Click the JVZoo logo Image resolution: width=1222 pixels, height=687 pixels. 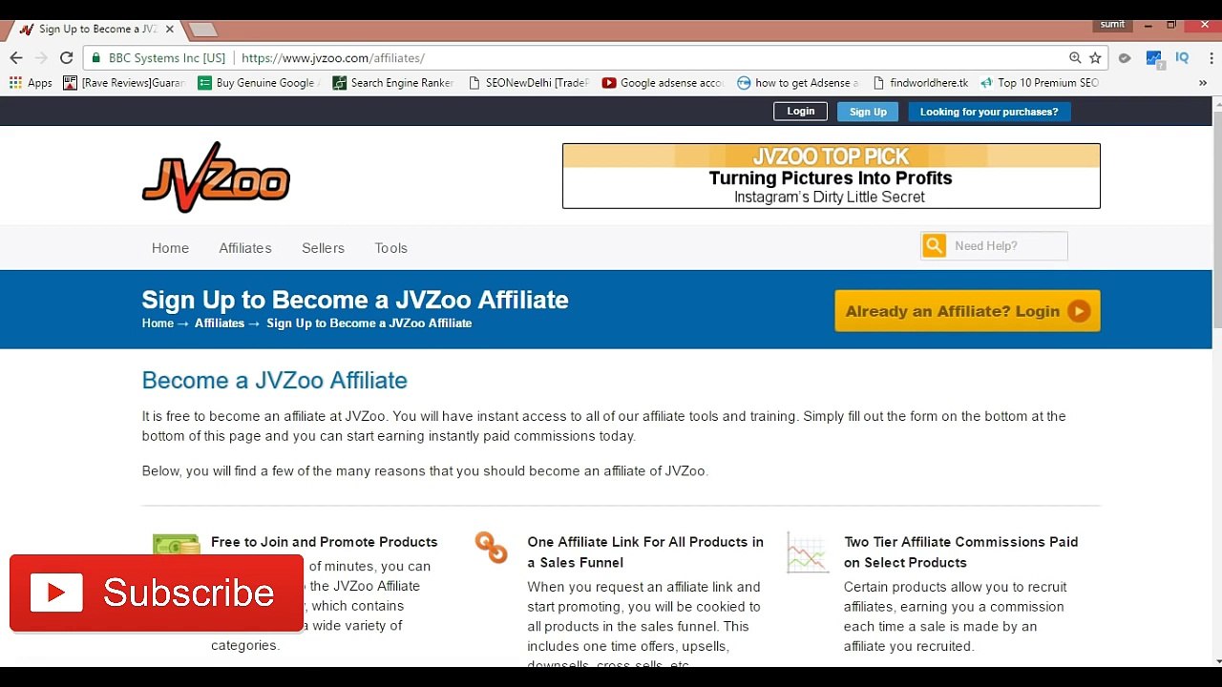(216, 177)
